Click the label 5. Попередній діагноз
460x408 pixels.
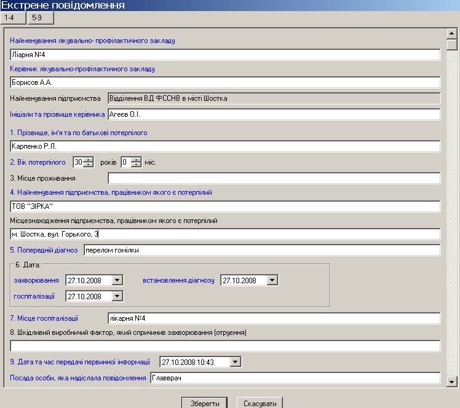(x=44, y=250)
